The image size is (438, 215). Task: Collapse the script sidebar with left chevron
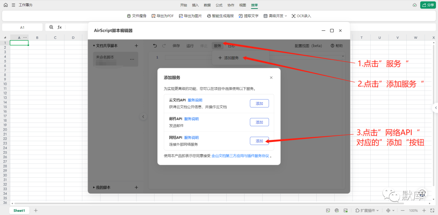143,116
